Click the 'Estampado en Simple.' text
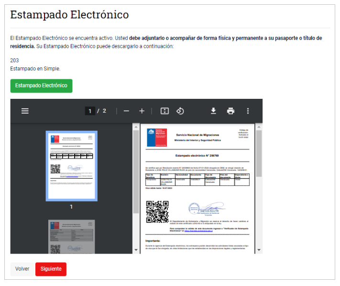The image size is (340, 286). pos(35,69)
